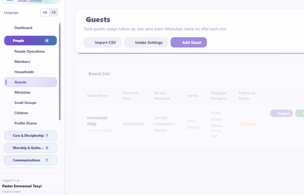
Task: Click inviter John Kamga
Action: [193, 124]
